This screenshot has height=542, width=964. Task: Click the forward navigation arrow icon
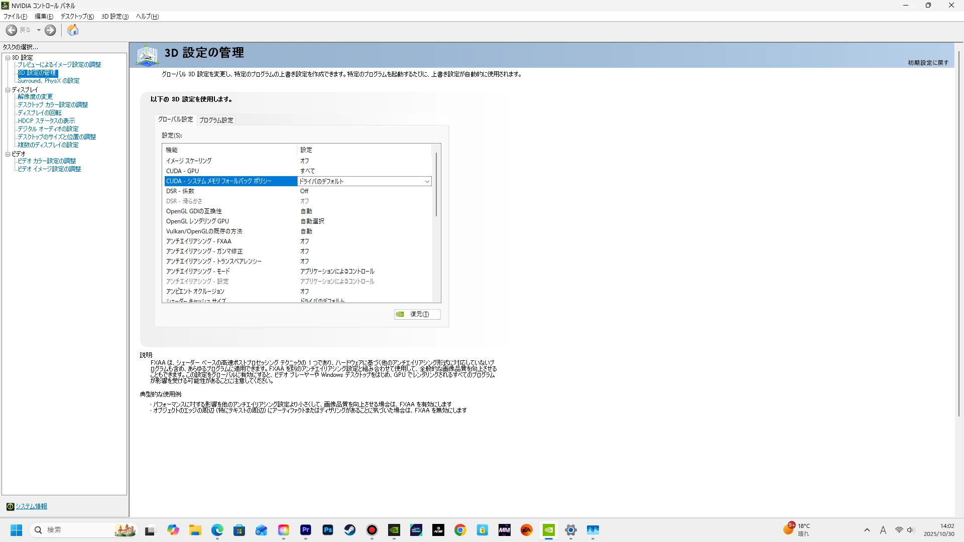[x=50, y=30]
